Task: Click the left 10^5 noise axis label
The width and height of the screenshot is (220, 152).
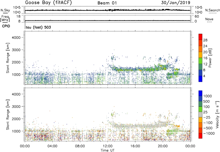Action: click(17, 7)
